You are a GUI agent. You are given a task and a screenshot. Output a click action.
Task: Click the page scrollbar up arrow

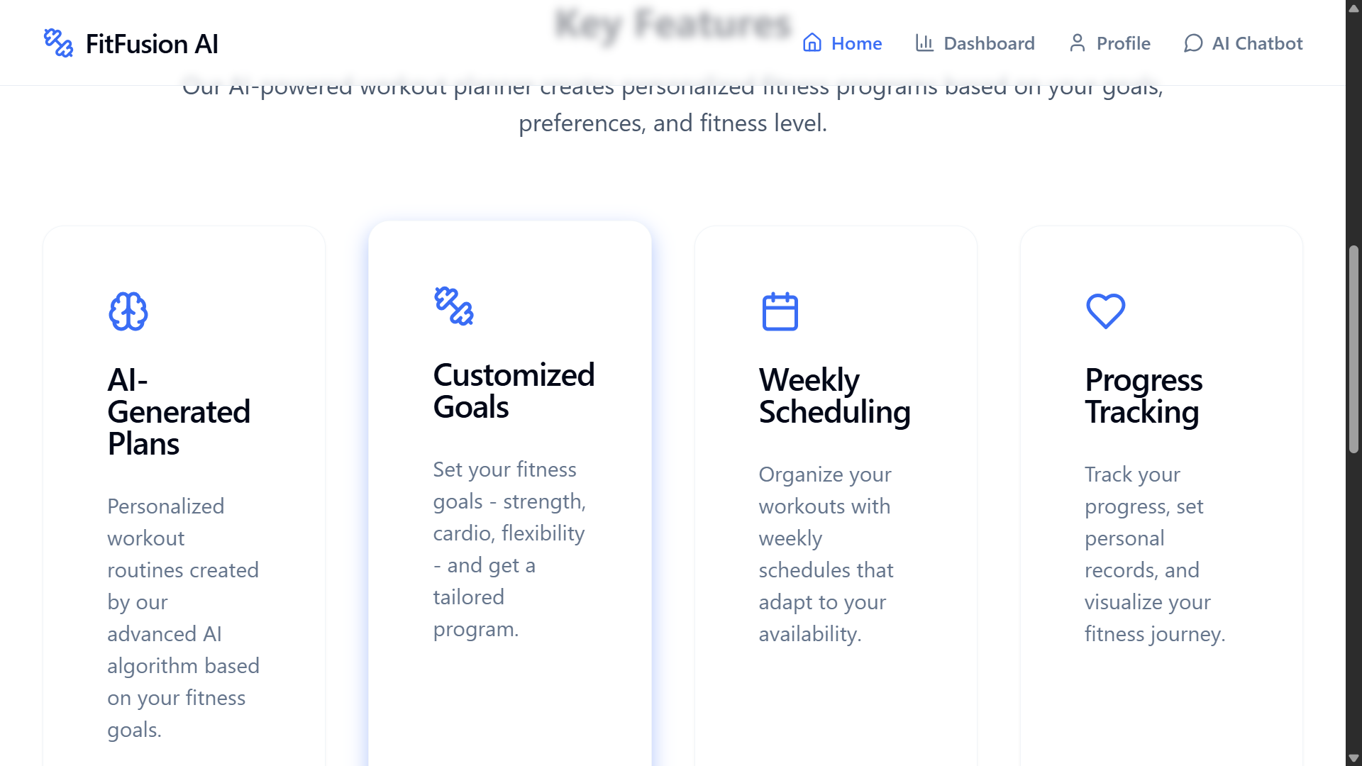(x=1353, y=9)
